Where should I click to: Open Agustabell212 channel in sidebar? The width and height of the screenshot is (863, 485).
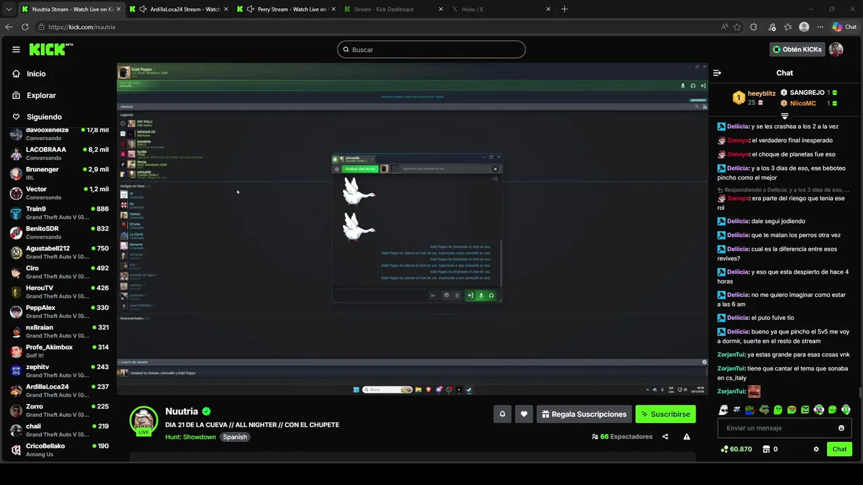click(x=59, y=252)
